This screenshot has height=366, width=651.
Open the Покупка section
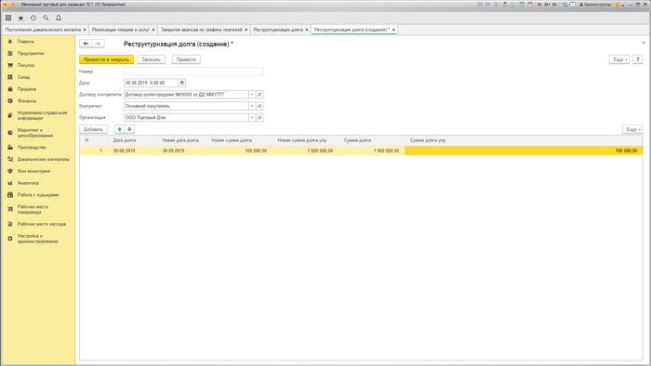coord(26,66)
